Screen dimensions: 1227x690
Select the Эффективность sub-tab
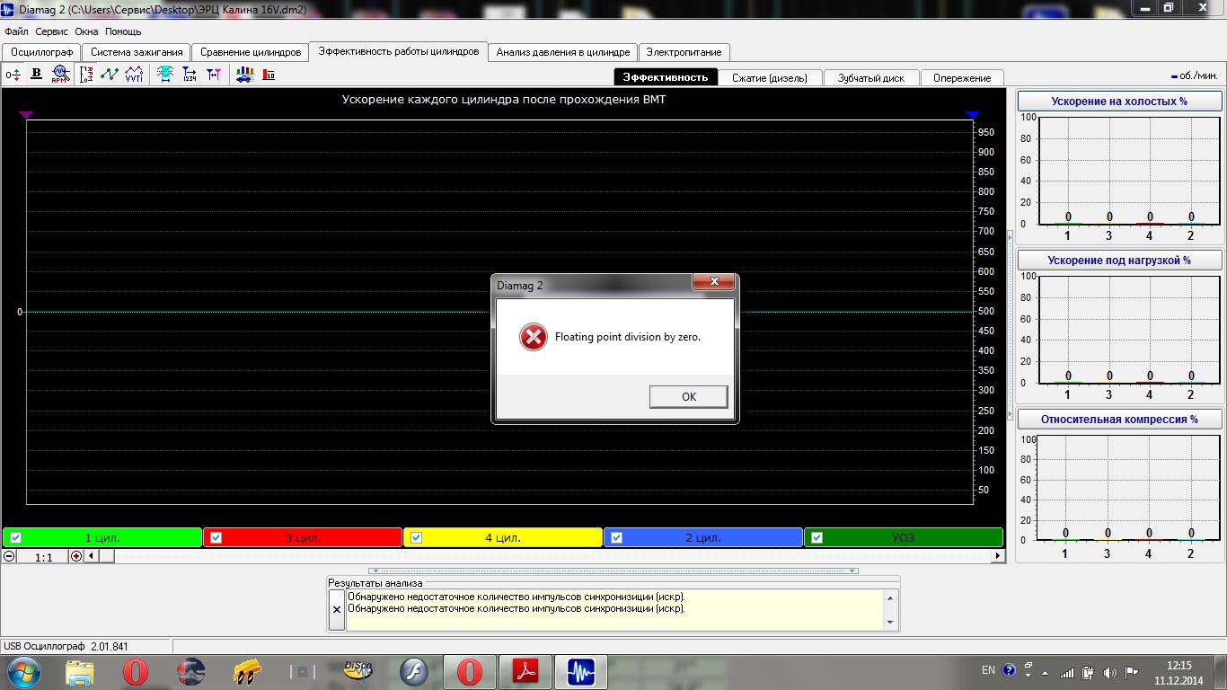pyautogui.click(x=666, y=77)
